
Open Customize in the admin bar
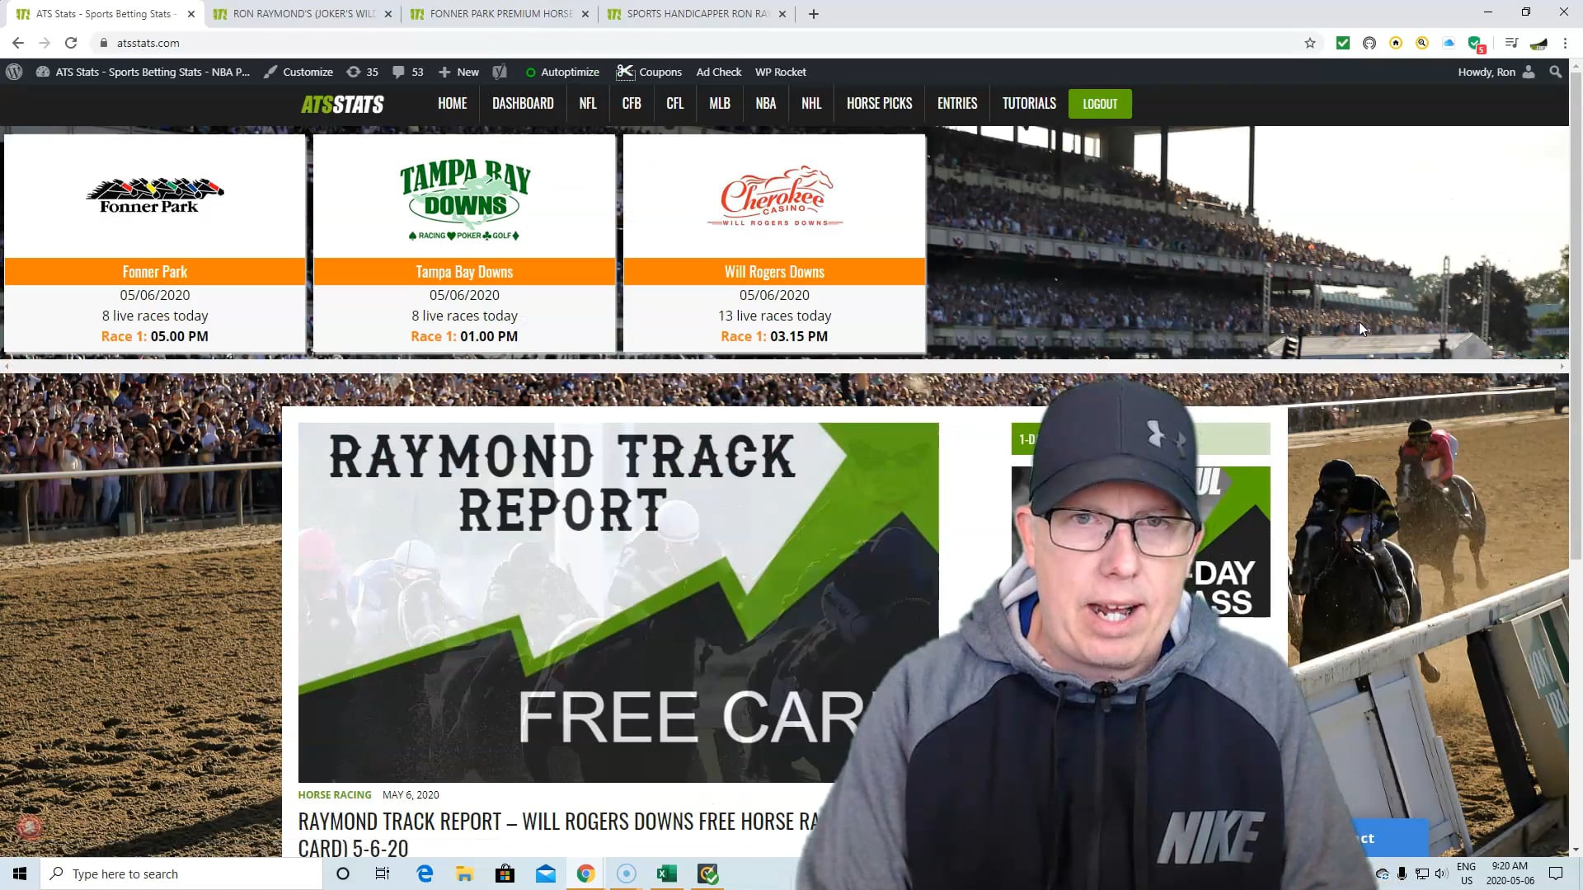point(298,72)
